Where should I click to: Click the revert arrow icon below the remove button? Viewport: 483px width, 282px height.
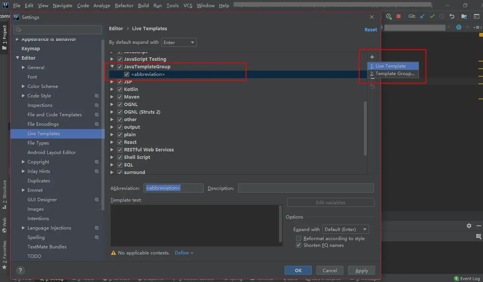tap(372, 87)
